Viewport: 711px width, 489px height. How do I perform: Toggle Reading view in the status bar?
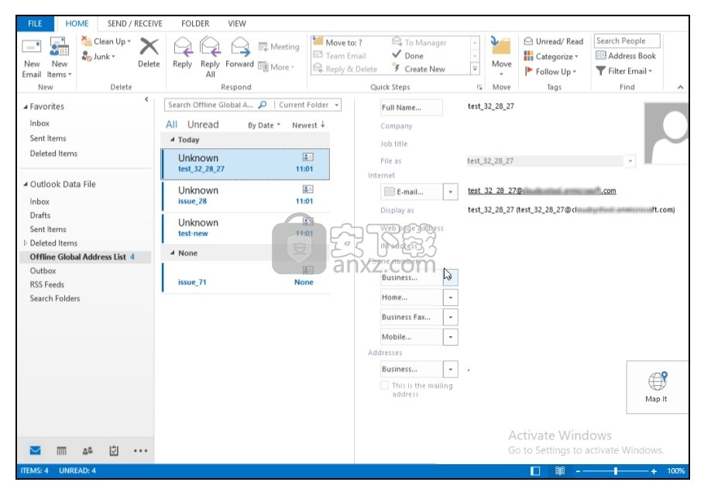coord(559,471)
